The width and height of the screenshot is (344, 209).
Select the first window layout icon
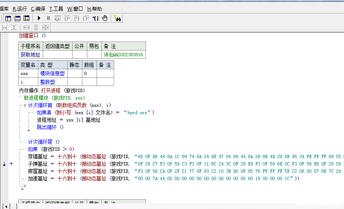pyautogui.click(x=8, y=18)
